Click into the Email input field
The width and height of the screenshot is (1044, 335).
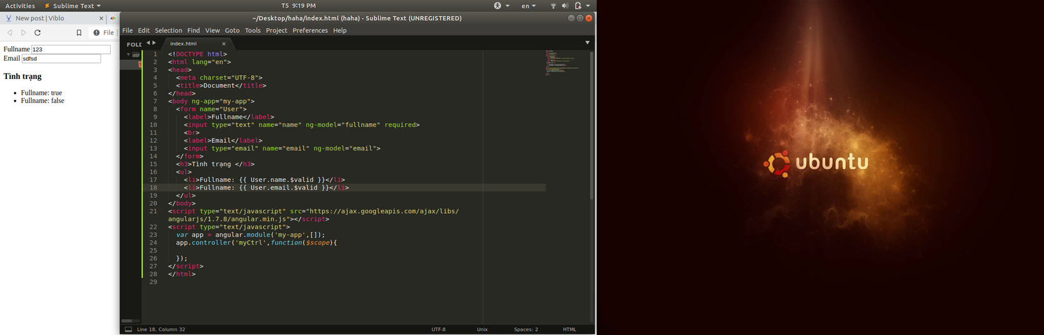[x=61, y=59]
